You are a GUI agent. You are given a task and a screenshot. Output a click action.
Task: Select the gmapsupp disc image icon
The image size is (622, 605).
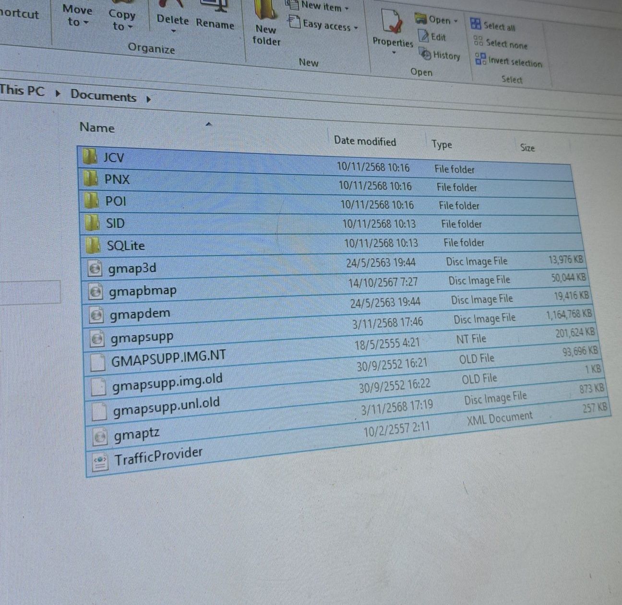pos(97,339)
